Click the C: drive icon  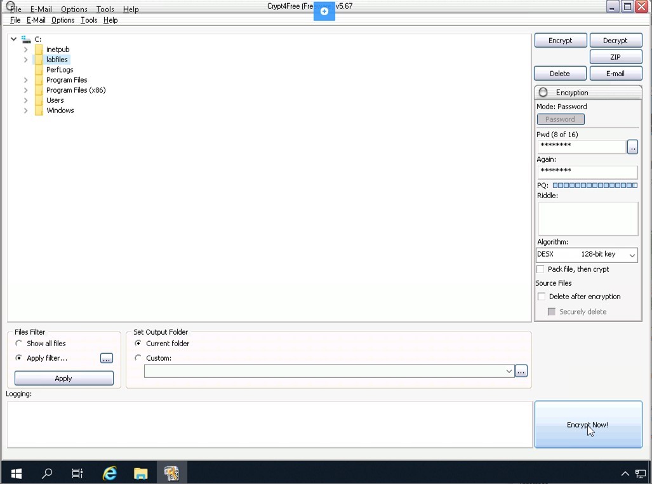point(26,39)
